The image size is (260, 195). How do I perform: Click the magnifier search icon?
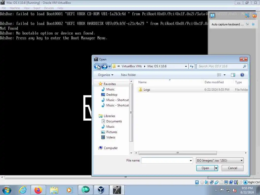click(245, 66)
